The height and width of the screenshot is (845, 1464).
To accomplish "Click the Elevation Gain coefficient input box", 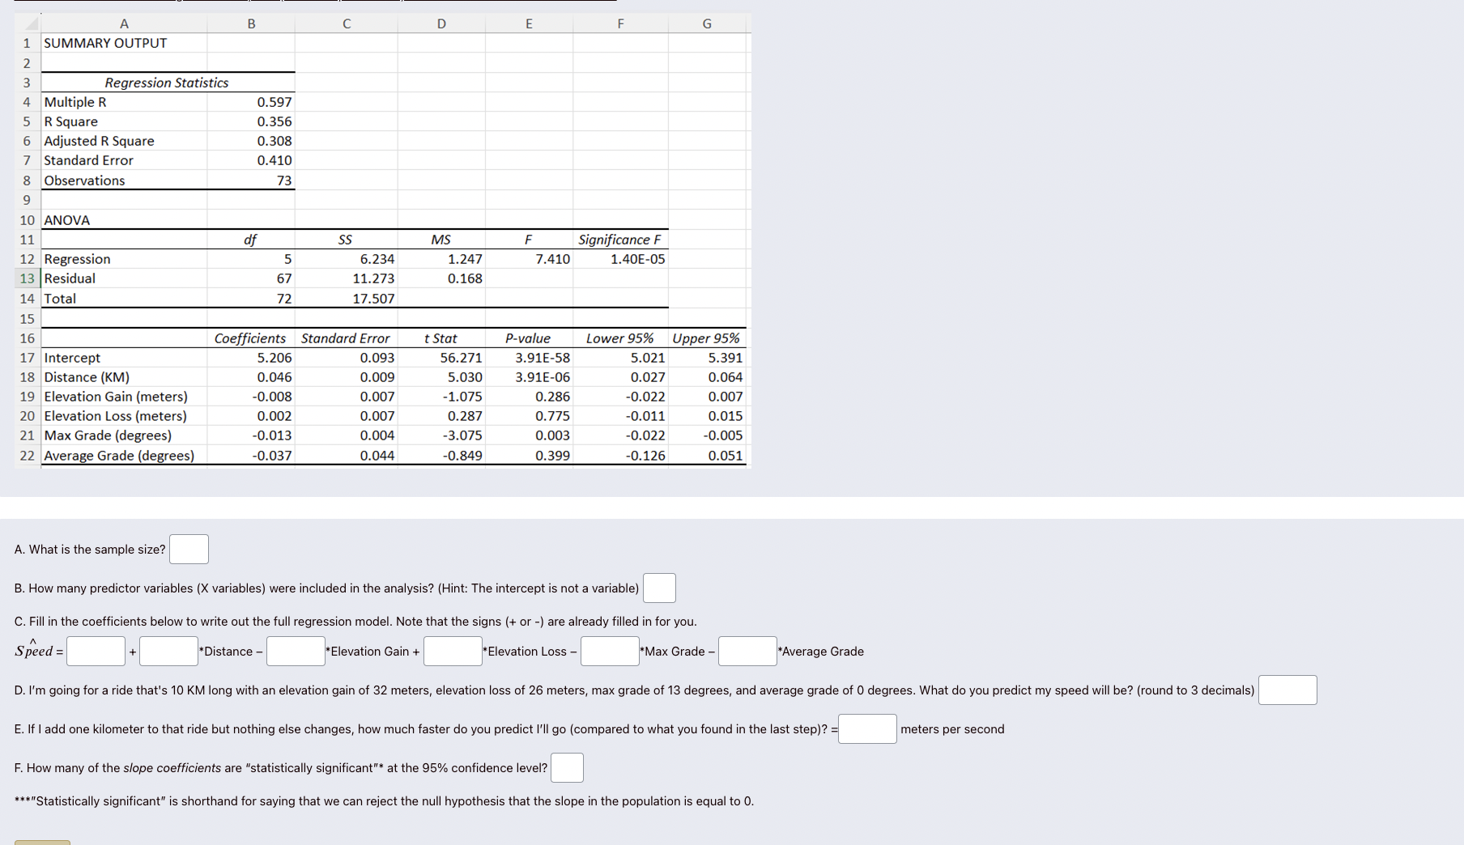I will tap(296, 651).
